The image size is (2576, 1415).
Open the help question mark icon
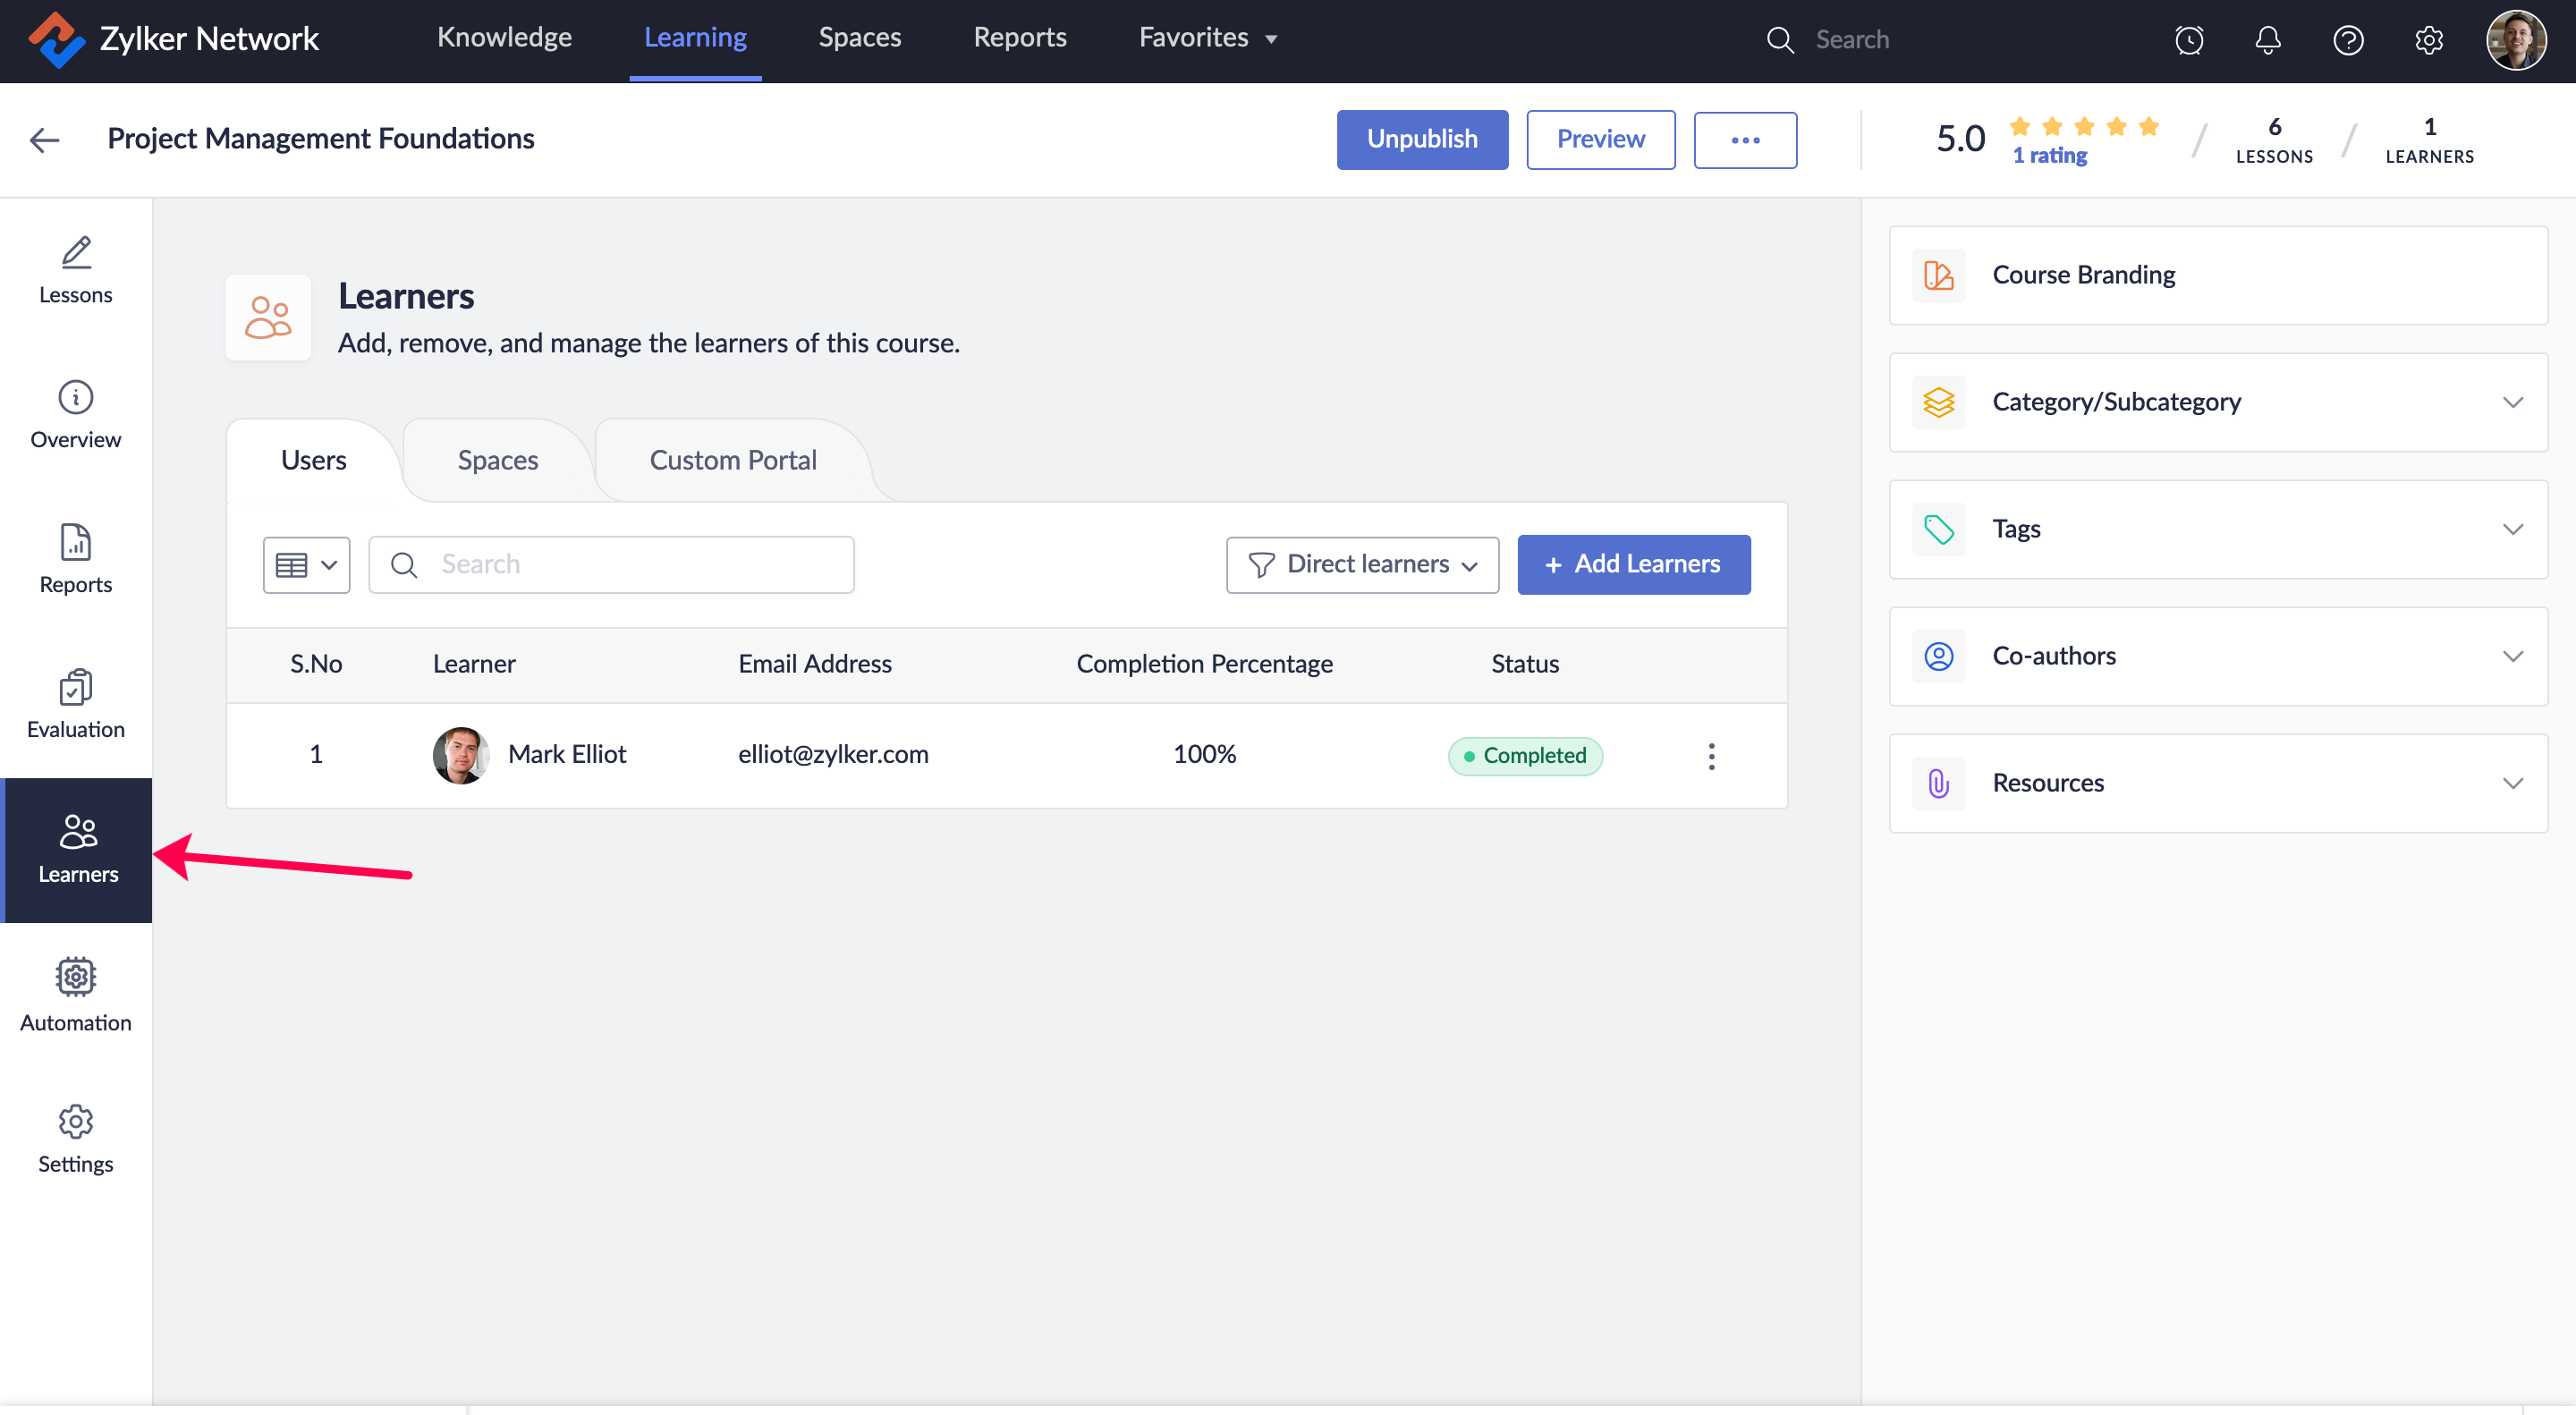pyautogui.click(x=2347, y=40)
